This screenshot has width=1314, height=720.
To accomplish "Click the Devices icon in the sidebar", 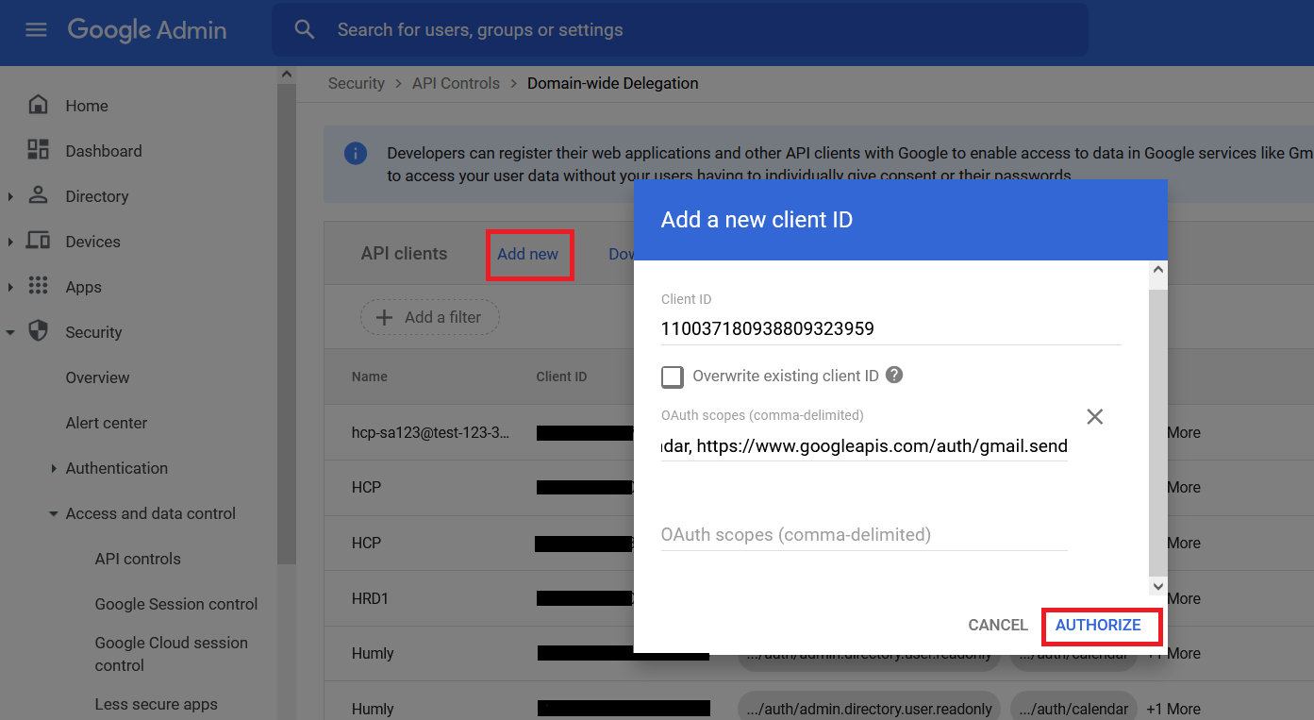I will point(38,241).
